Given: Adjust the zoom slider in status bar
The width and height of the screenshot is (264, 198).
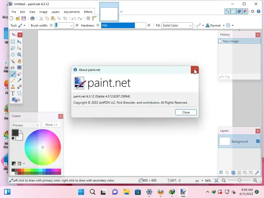Looking at the screenshot, I should tap(239, 180).
